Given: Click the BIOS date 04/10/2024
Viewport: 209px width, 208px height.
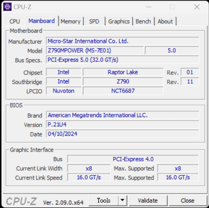Looking at the screenshot, I should pyautogui.click(x=122, y=134).
